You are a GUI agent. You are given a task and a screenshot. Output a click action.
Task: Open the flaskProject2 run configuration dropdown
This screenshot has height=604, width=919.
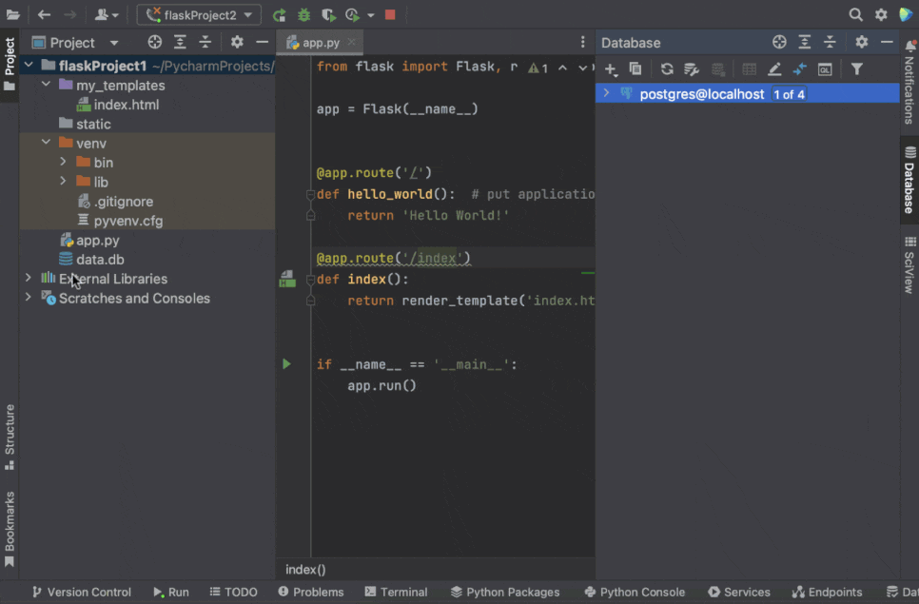pos(199,15)
